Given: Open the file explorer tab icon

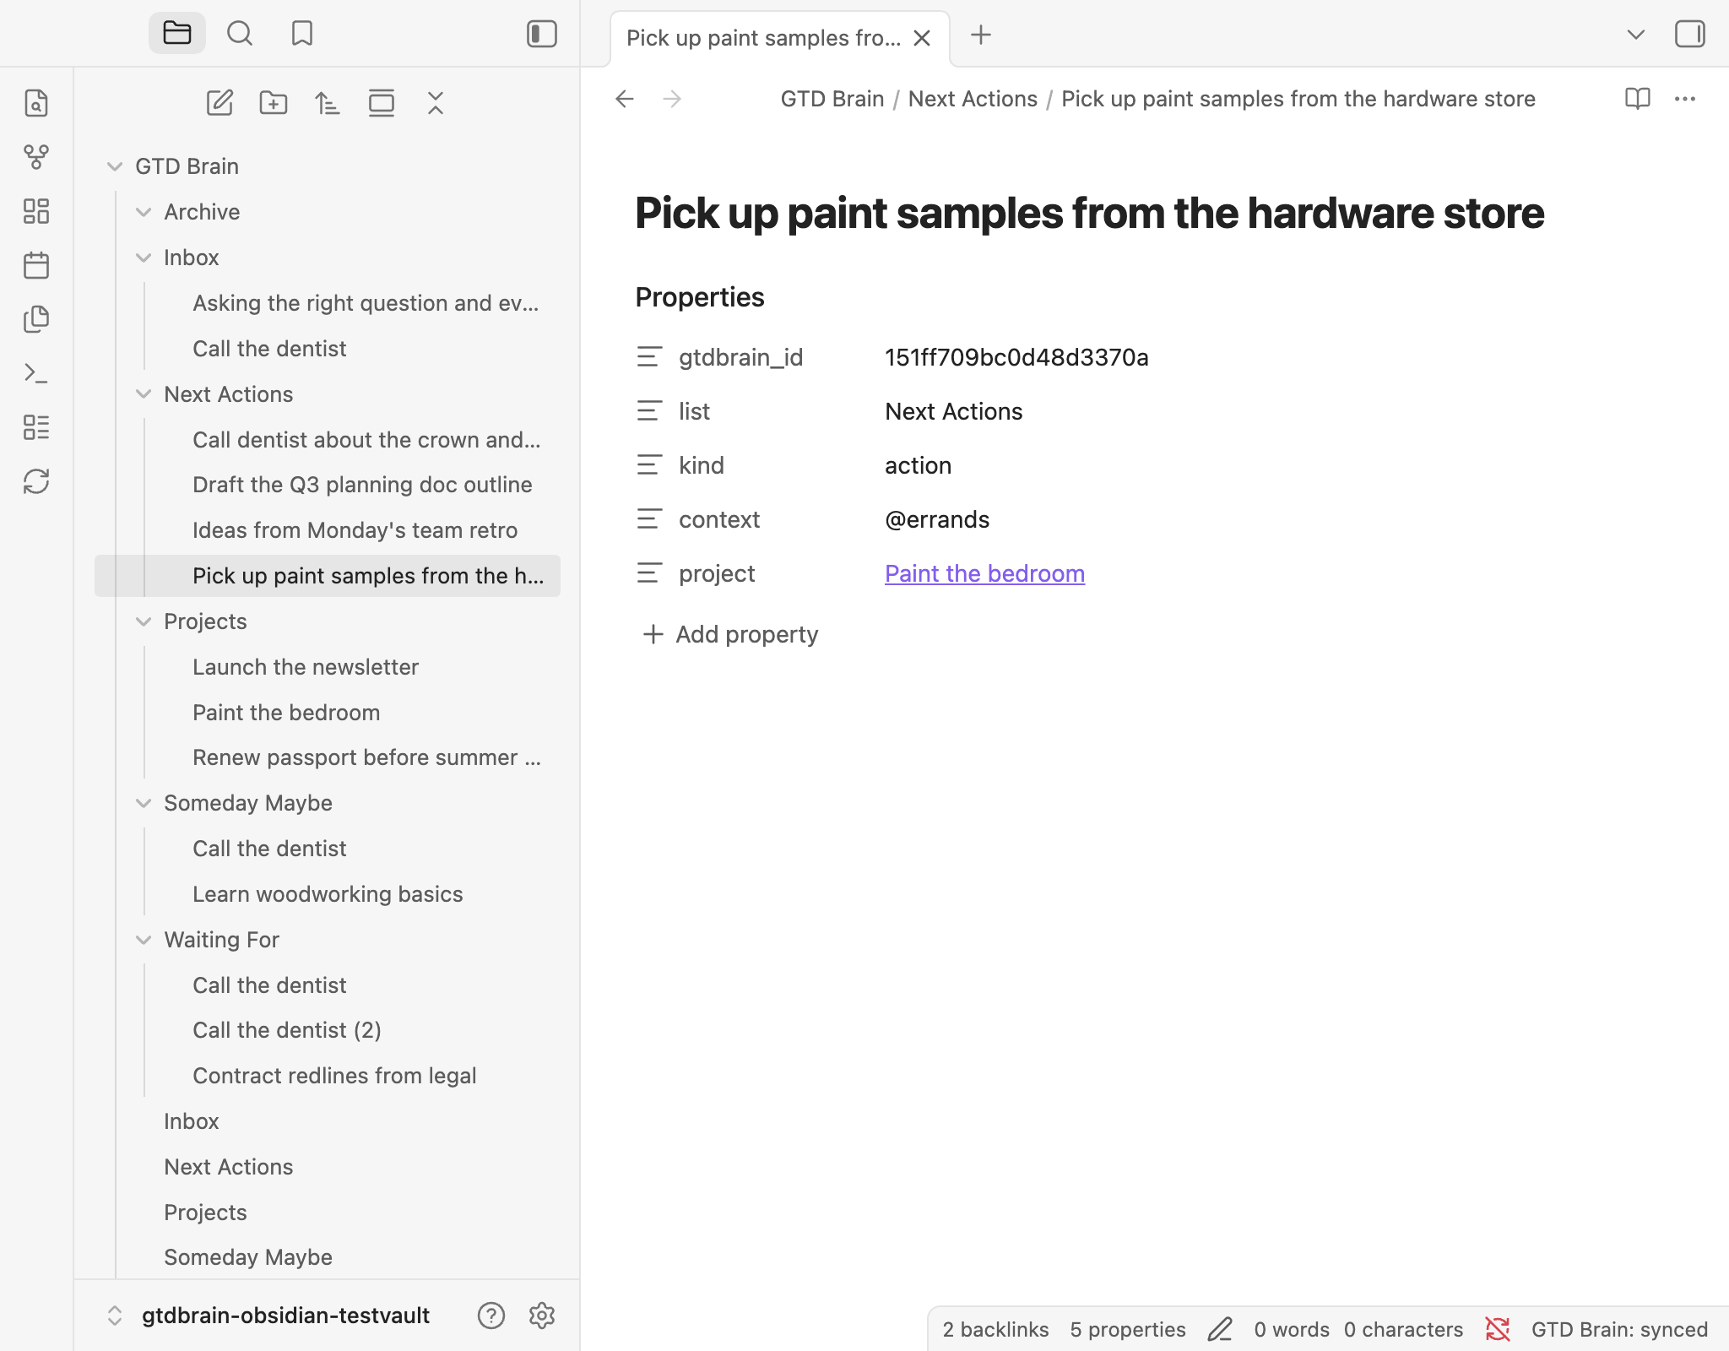Looking at the screenshot, I should coord(177,34).
